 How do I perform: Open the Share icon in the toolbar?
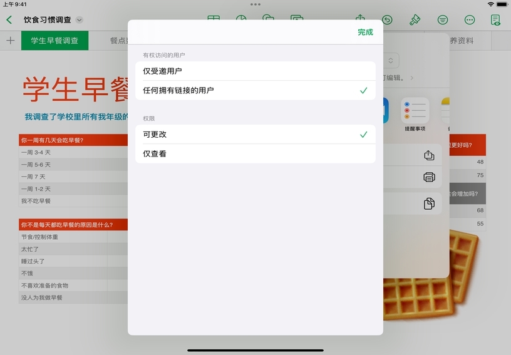coord(360,19)
